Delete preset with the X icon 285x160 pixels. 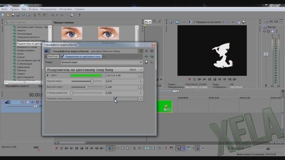pos(152,62)
